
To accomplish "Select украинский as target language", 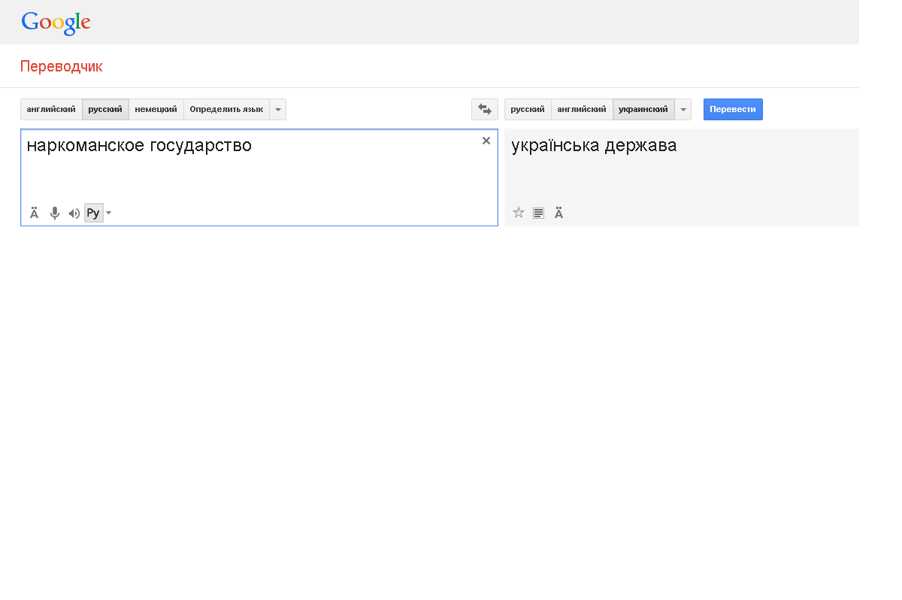I will [643, 110].
